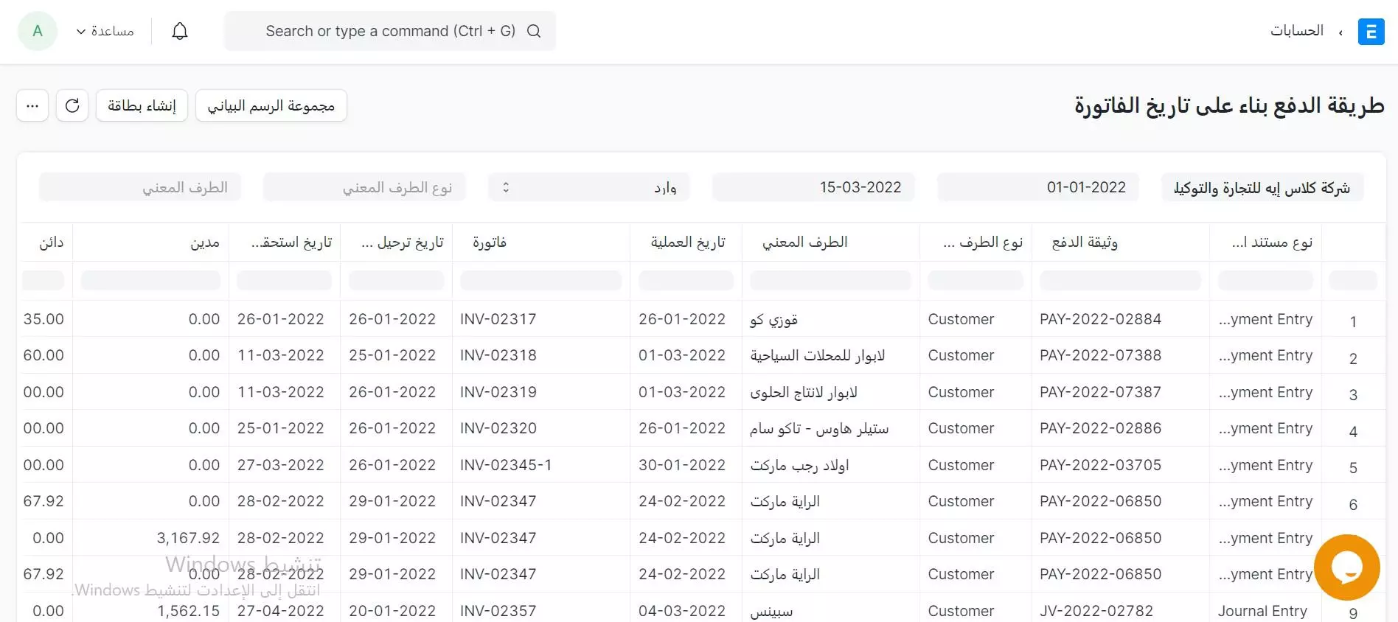Screen dimensions: 1398x622
Task: Click the column filter under وثيقة الدفع
Action: pyautogui.click(x=1121, y=280)
